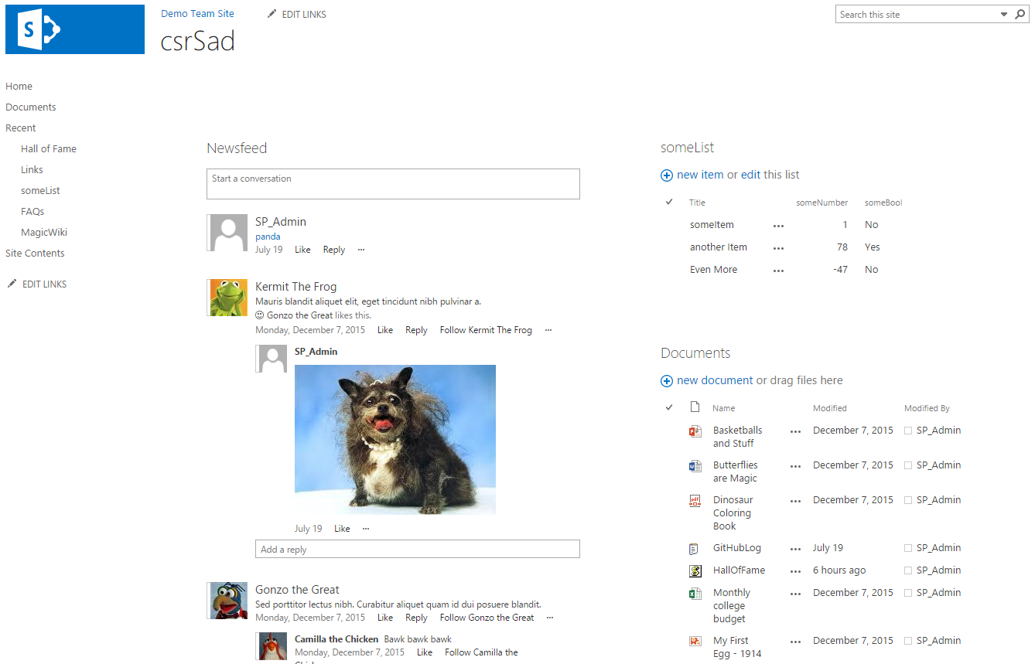Open Hall of Fame in left navigation
1035x664 pixels.
(49, 149)
